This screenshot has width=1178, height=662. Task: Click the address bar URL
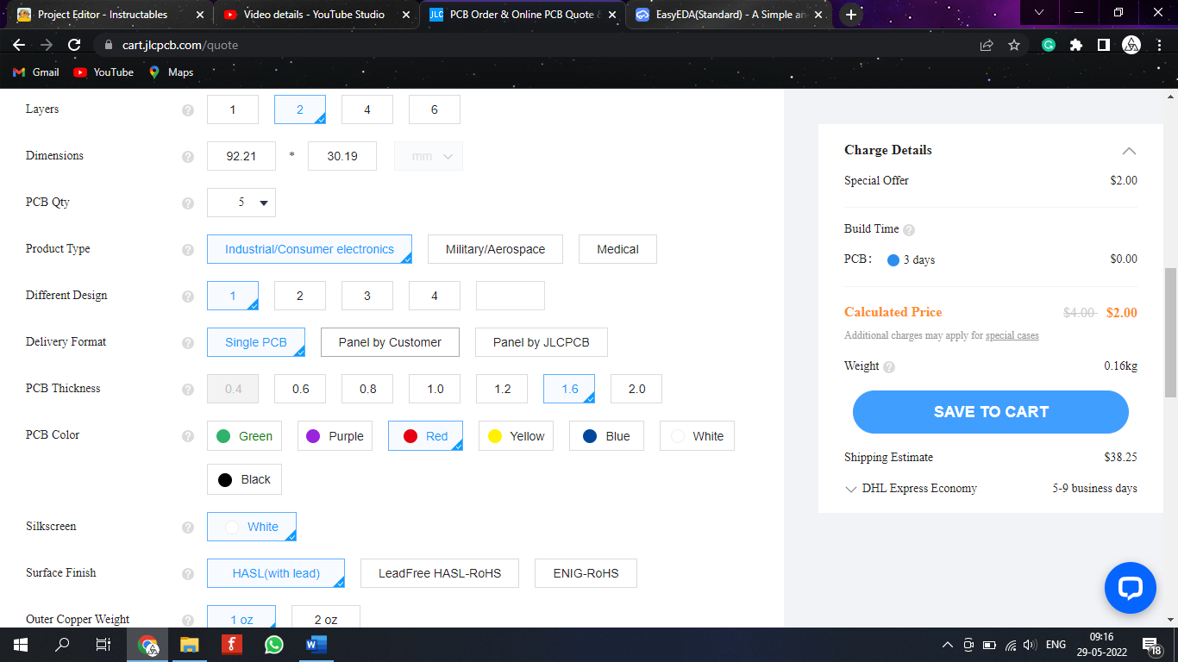179,45
